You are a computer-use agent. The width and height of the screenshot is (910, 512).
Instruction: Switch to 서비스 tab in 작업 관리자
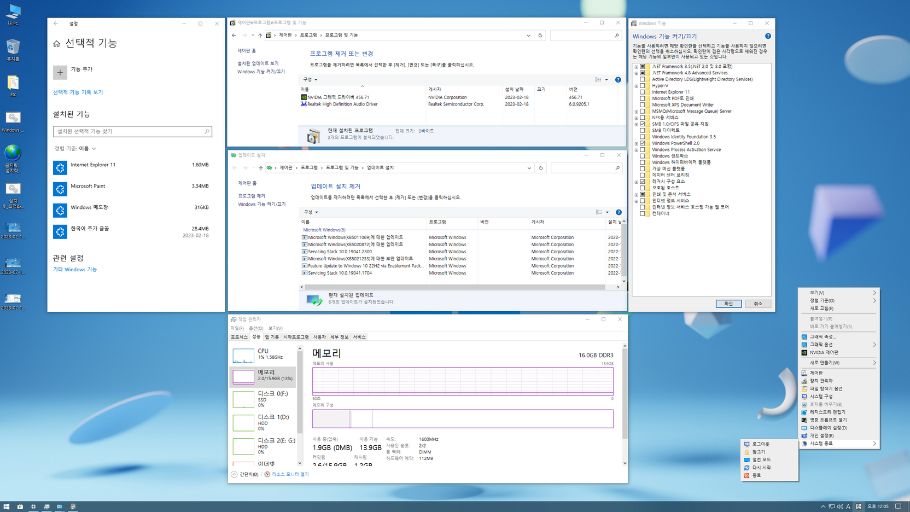coord(359,337)
